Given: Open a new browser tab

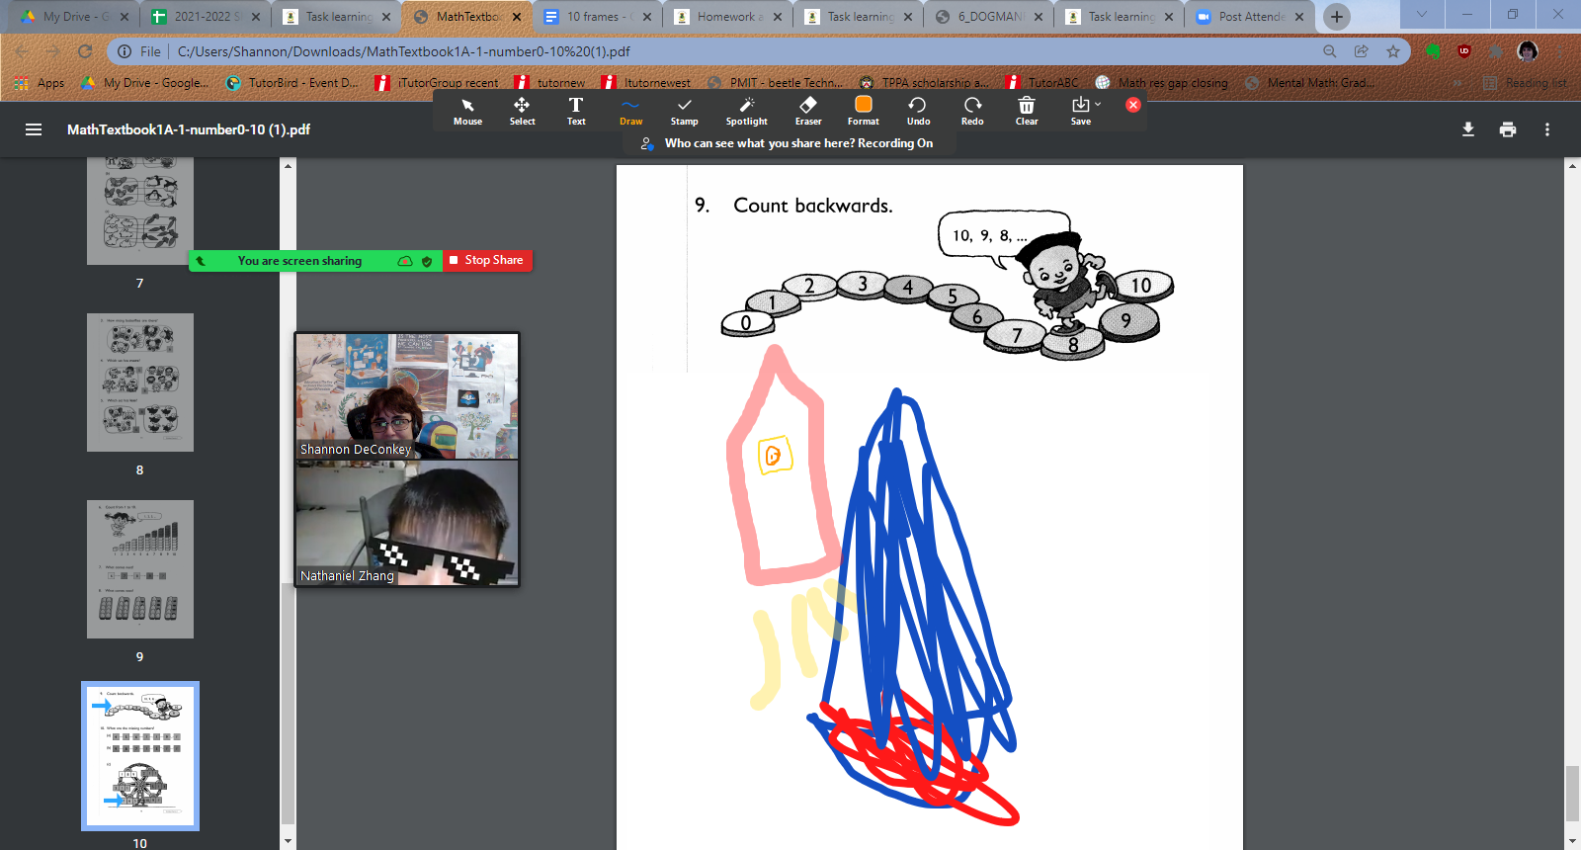Looking at the screenshot, I should [x=1337, y=17].
